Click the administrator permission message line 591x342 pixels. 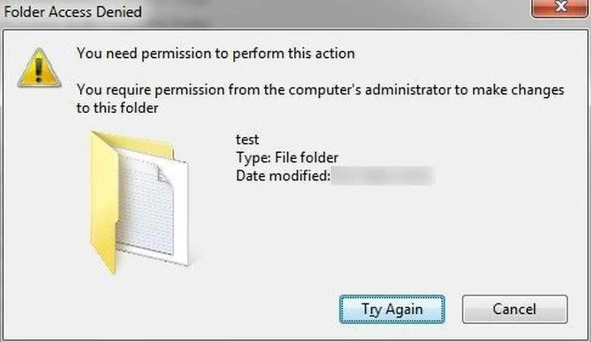(x=320, y=90)
